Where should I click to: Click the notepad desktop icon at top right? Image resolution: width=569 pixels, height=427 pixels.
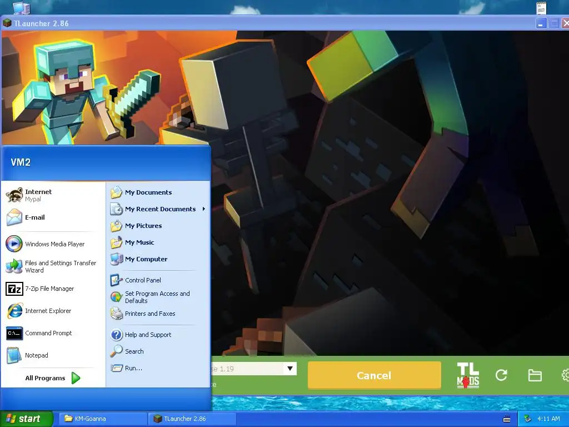(x=541, y=7)
